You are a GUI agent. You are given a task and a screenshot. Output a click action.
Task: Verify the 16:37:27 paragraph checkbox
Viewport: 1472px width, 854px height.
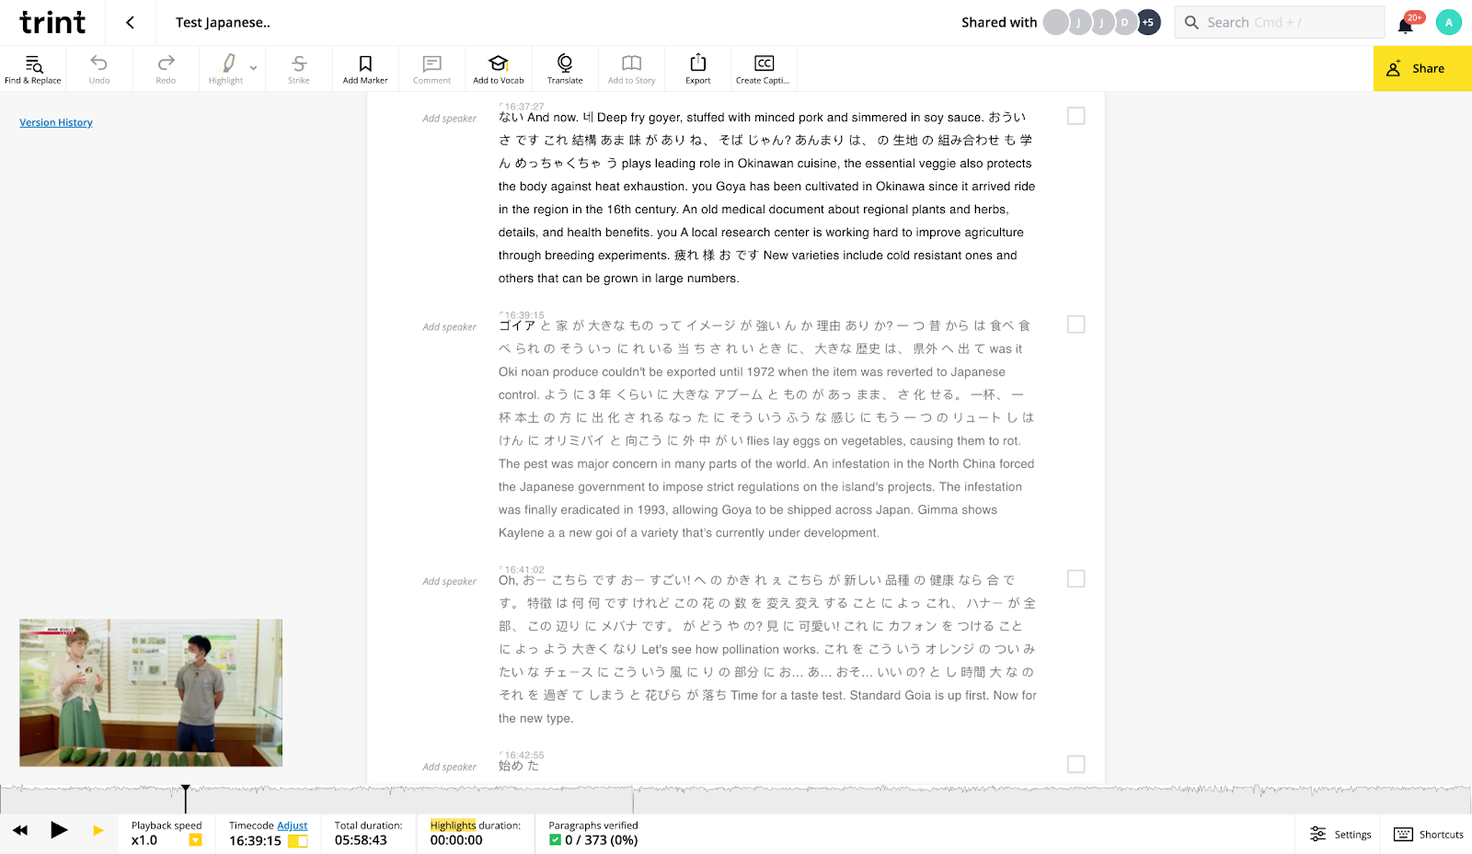point(1075,116)
